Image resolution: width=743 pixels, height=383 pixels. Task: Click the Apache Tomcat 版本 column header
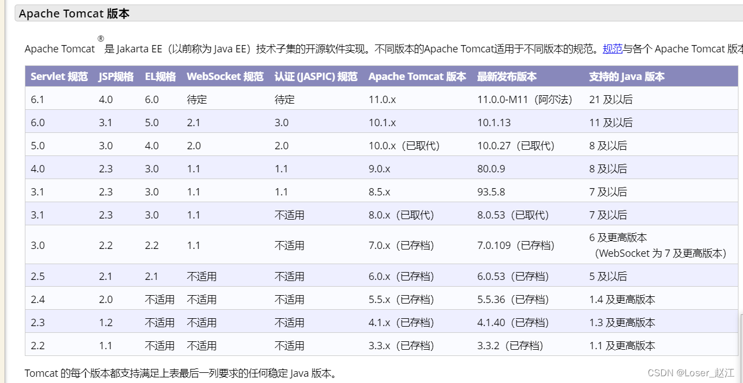pos(417,77)
